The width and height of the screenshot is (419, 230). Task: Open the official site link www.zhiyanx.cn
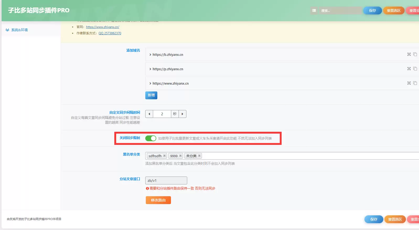coord(103,27)
